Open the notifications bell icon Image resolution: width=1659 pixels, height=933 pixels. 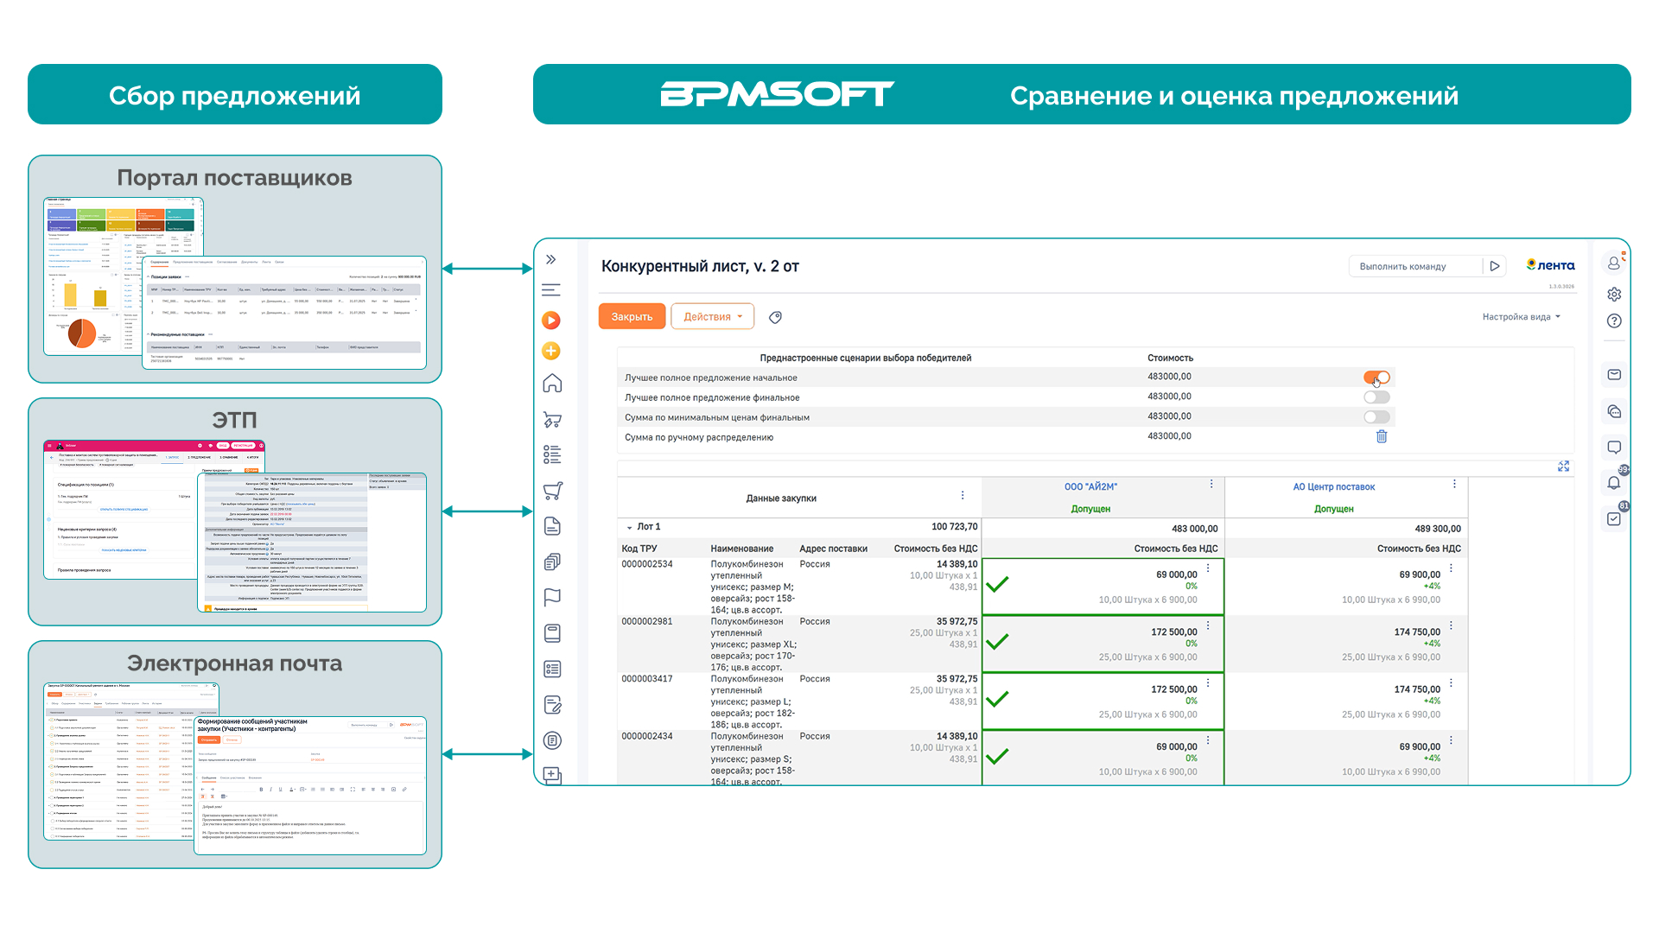pos(1614,482)
